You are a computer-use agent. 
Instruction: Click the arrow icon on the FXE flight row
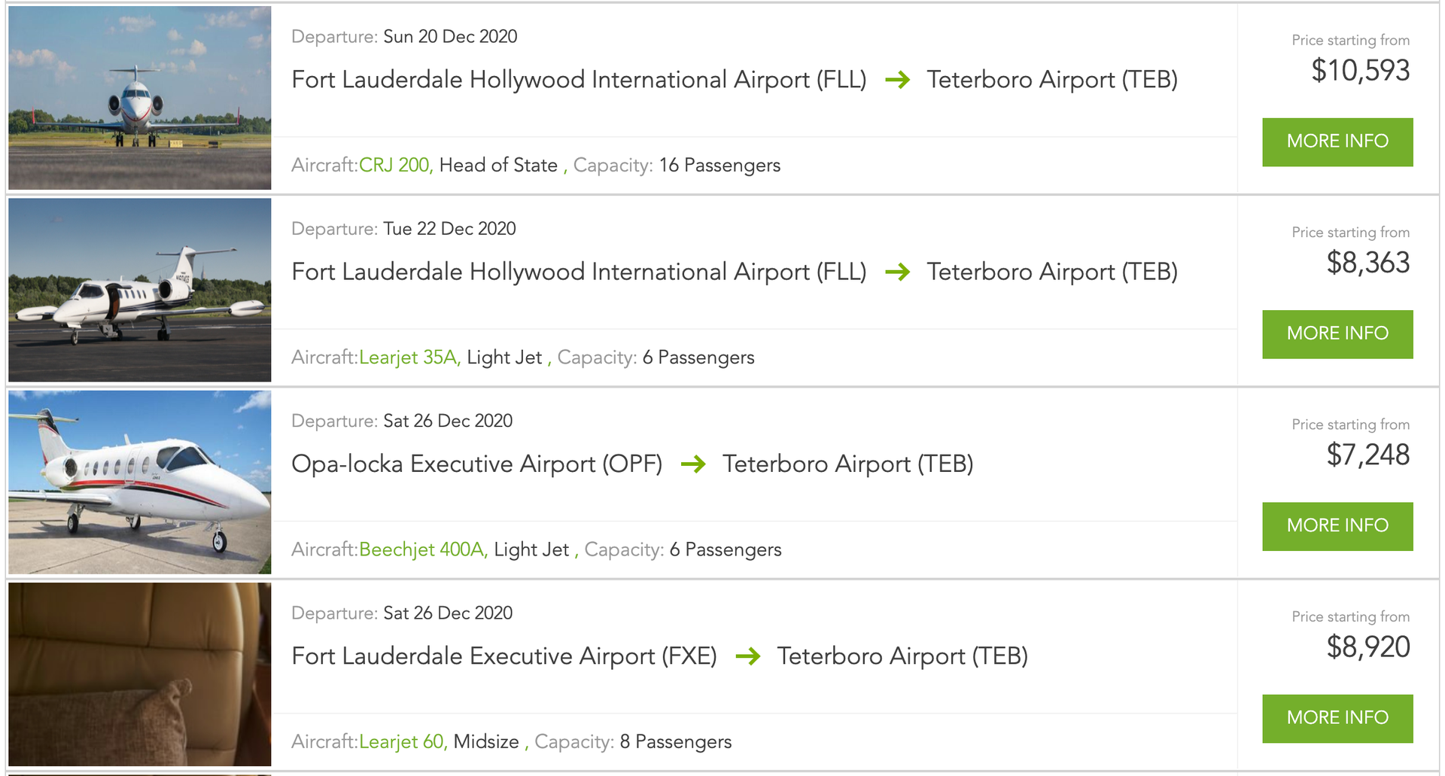pos(750,656)
